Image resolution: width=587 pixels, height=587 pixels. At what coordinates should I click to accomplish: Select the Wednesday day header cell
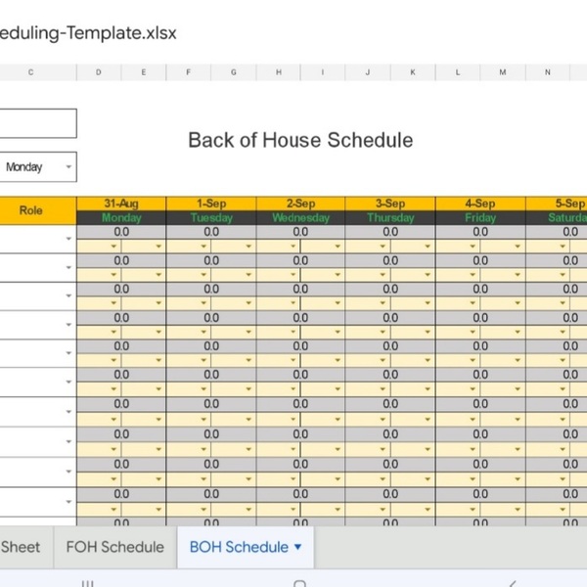click(x=300, y=218)
